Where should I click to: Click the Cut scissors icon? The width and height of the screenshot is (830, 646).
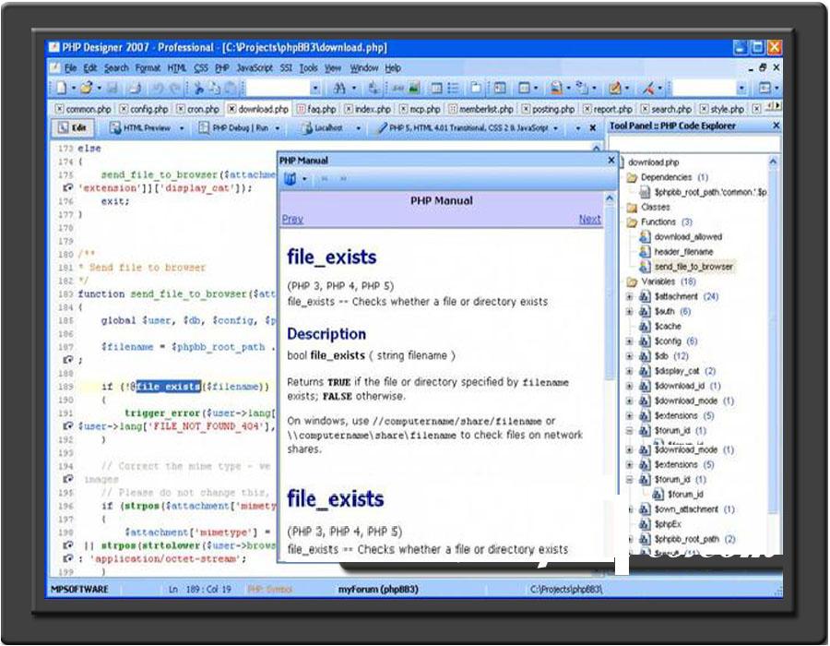click(198, 88)
